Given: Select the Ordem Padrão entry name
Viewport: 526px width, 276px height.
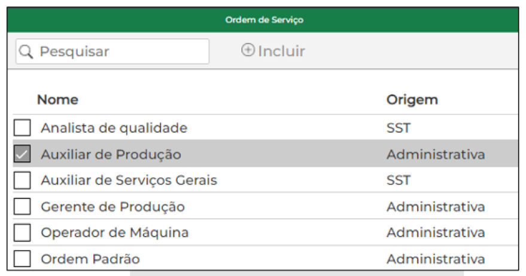Looking at the screenshot, I should pyautogui.click(x=90, y=259).
